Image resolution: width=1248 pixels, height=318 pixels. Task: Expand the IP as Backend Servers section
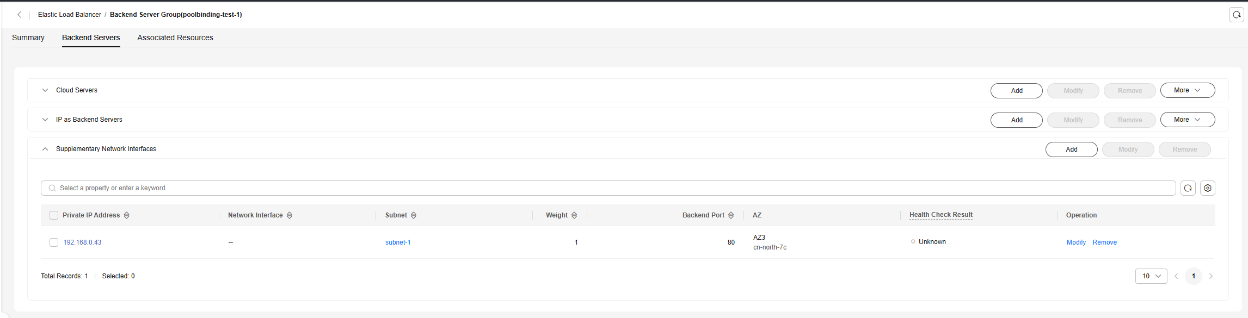coord(45,120)
